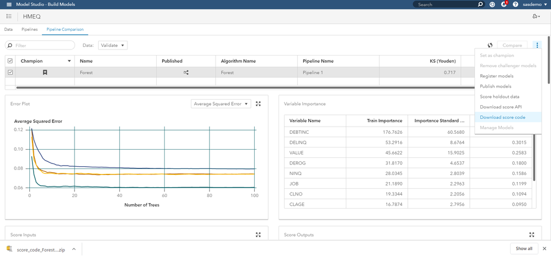Open the hamburger main menu

tap(8, 4)
